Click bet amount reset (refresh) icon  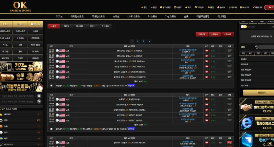(257, 47)
